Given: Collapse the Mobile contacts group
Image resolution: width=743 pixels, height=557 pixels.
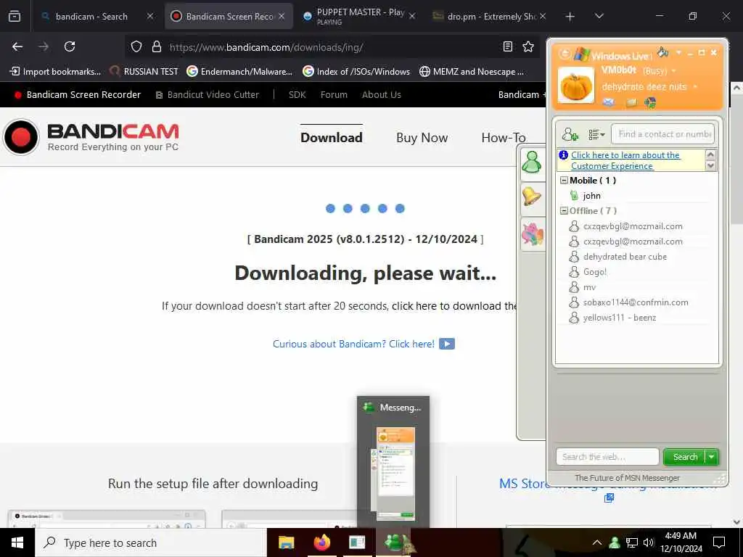Looking at the screenshot, I should coord(564,180).
